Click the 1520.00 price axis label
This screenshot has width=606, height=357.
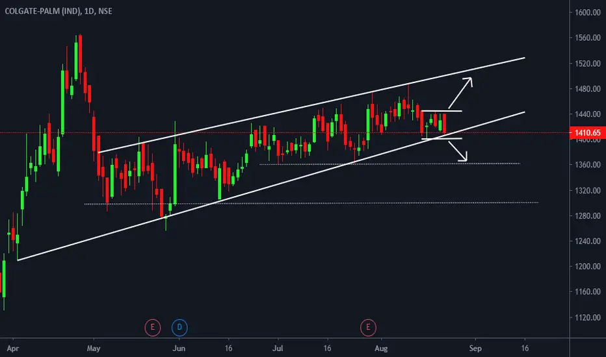tap(587, 64)
